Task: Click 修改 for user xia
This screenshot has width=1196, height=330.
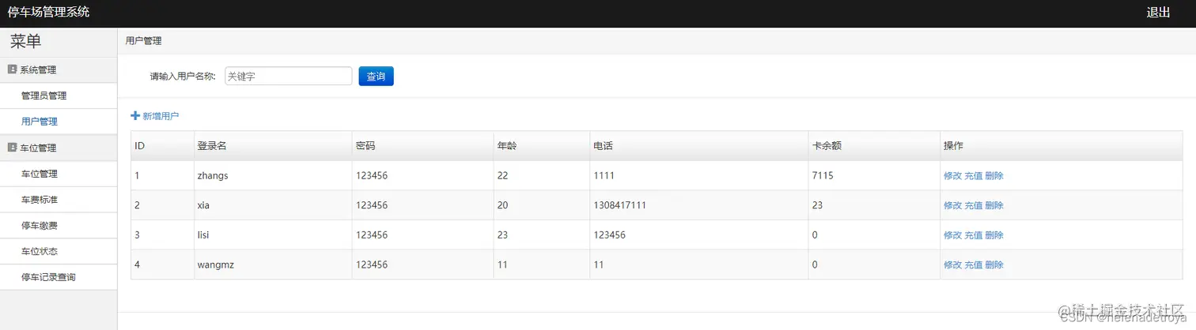Action: [x=952, y=205]
